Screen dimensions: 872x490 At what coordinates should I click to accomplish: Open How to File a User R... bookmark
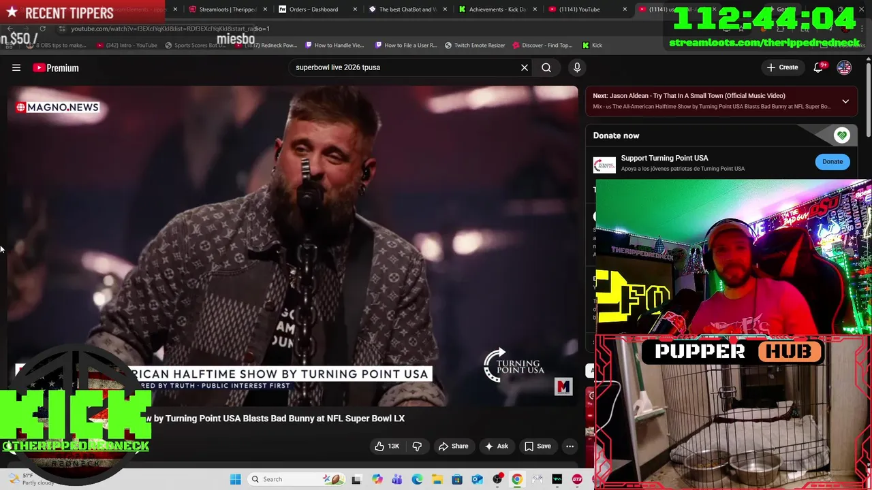(405, 45)
